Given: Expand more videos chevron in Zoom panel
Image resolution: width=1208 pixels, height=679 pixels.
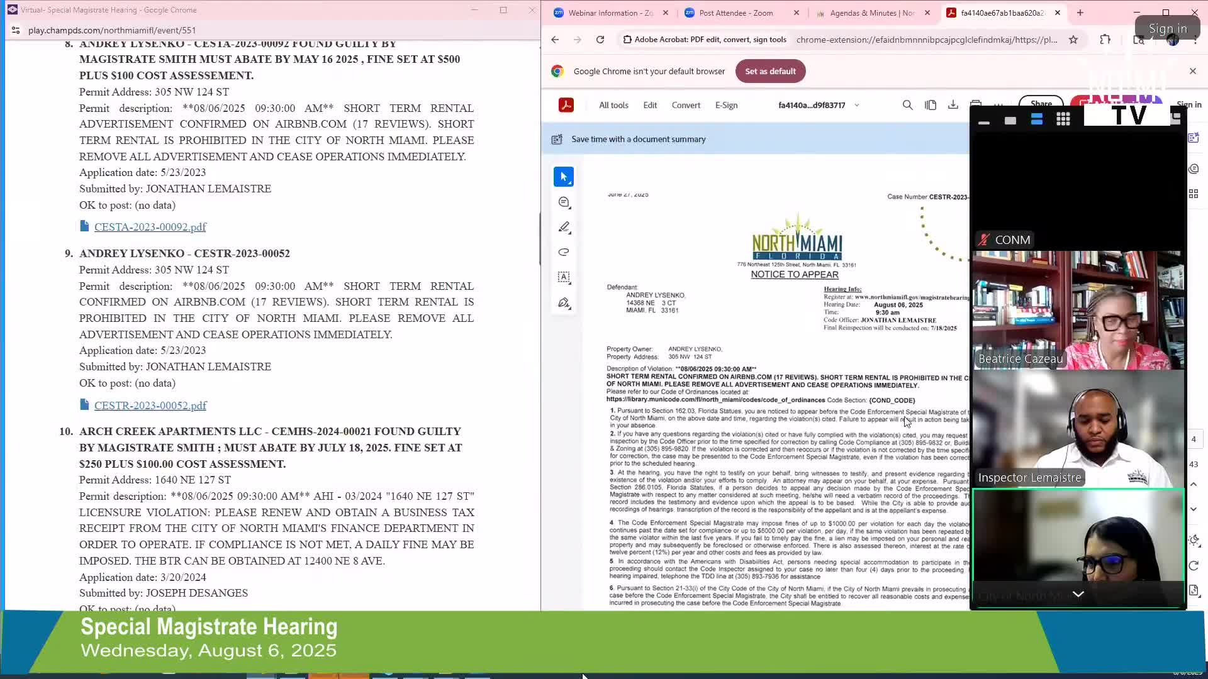Looking at the screenshot, I should pos(1078,594).
